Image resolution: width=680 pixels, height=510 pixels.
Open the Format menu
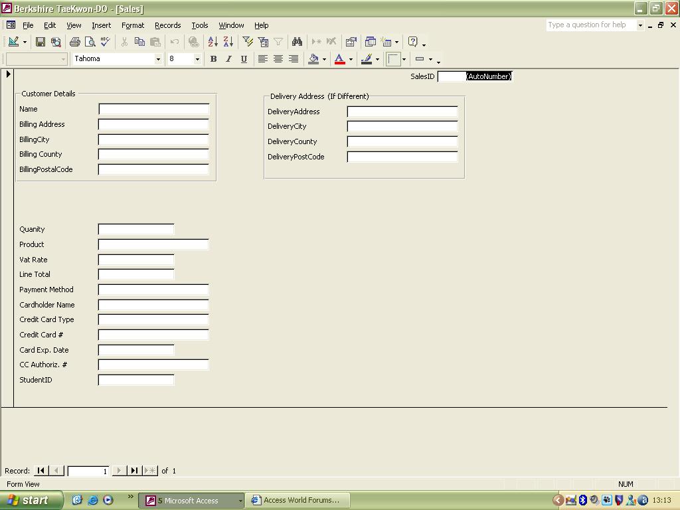(133, 26)
